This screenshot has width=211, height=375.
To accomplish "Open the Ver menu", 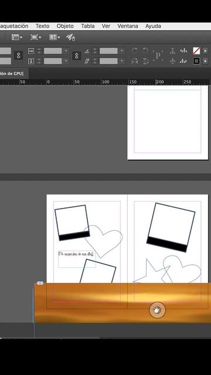I will point(106,26).
